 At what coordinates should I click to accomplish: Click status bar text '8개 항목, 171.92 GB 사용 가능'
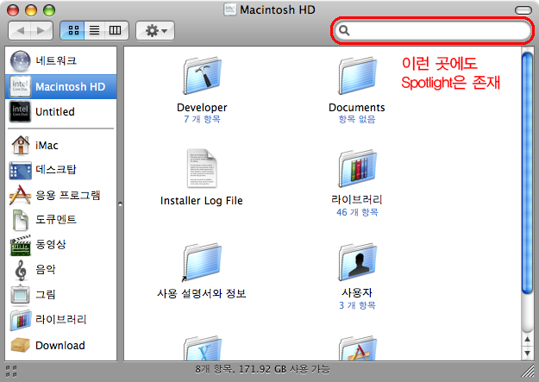pyautogui.click(x=263, y=369)
